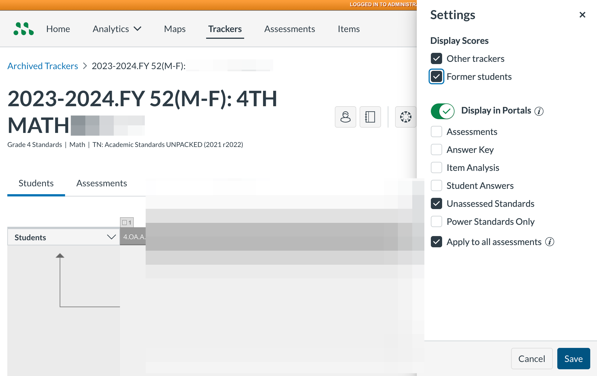Switch to the Students tab
This screenshot has width=597, height=376.
36,183
